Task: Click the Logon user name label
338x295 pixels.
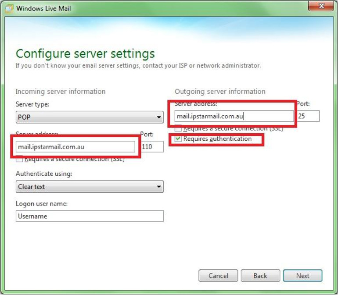Action: click(42, 204)
